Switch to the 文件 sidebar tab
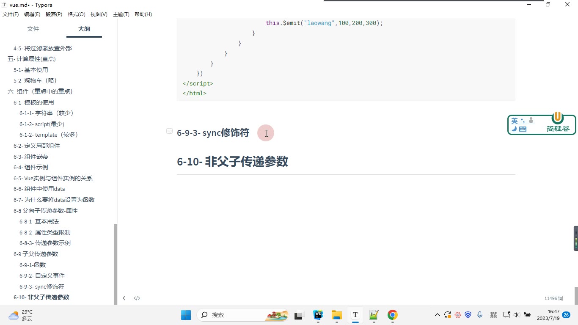The image size is (578, 325). [33, 29]
